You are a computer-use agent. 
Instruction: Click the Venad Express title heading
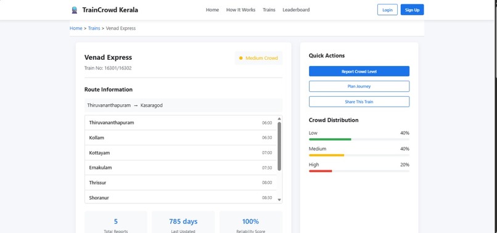click(108, 57)
